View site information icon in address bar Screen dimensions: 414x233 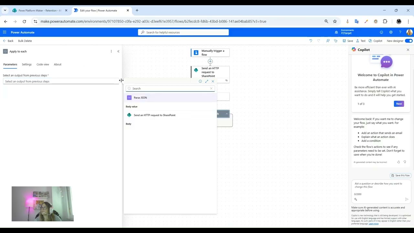35,21
